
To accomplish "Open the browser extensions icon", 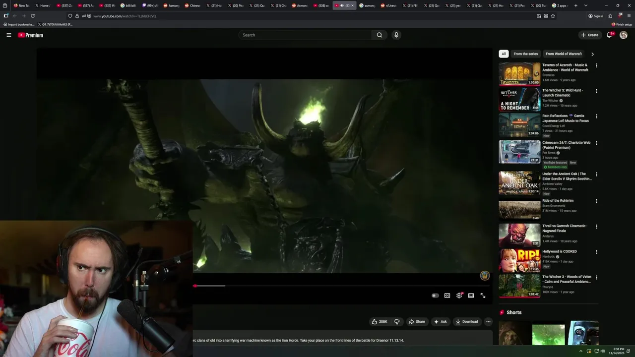I will 610,16.
